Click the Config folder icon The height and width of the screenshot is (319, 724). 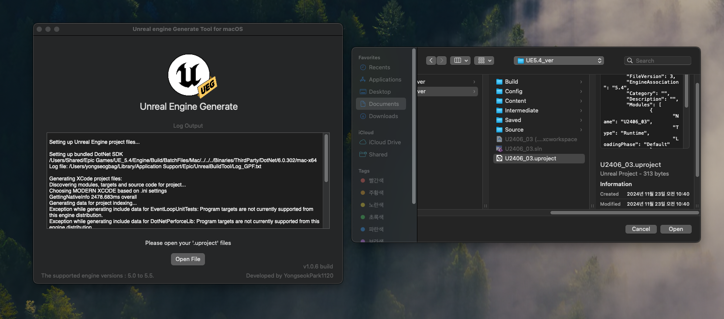499,92
